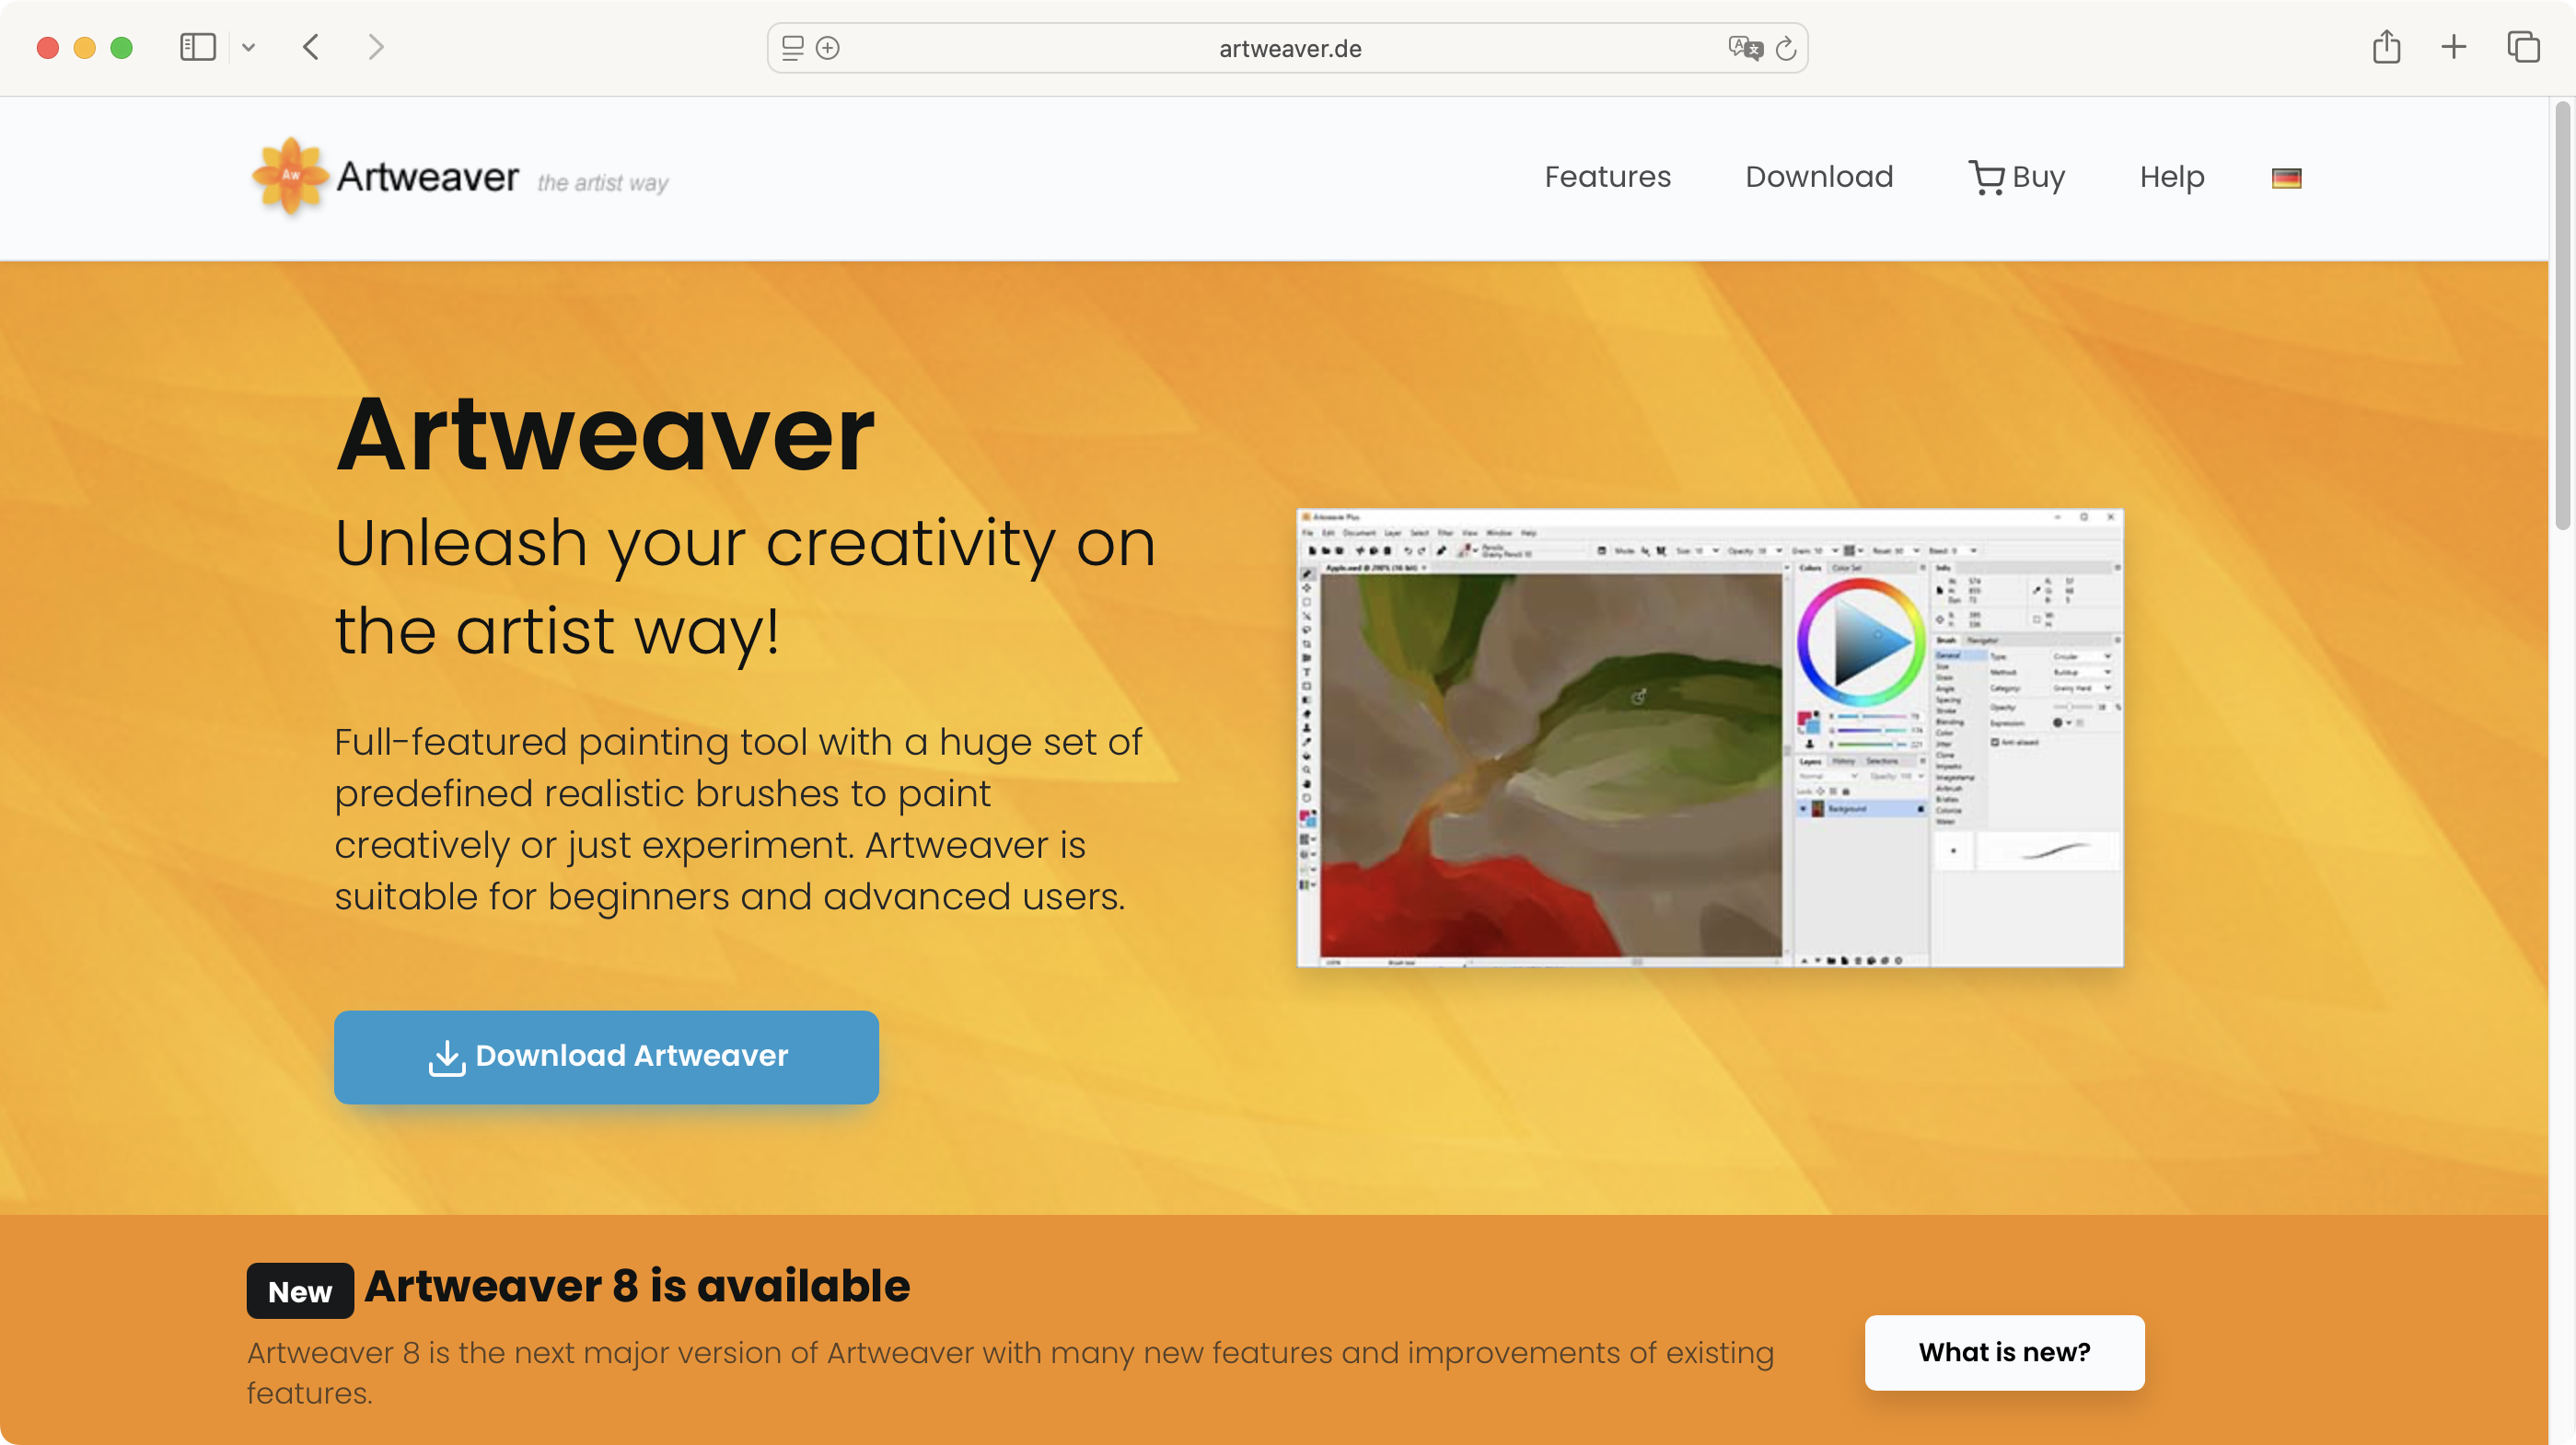Click the "the artist way" tagline text

click(x=603, y=183)
